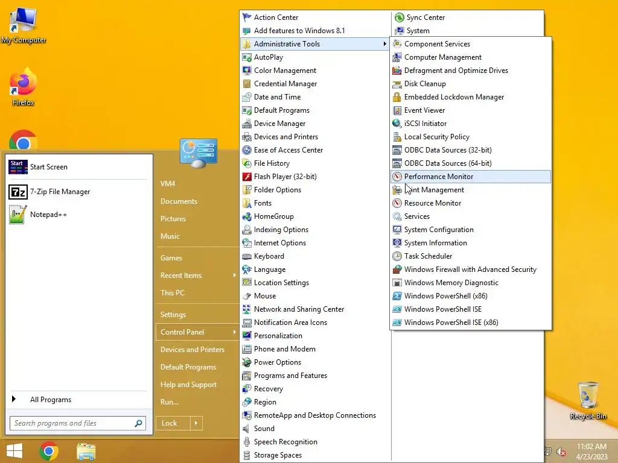Click Embedded Lockdown Manager padlock icon

coord(397,97)
